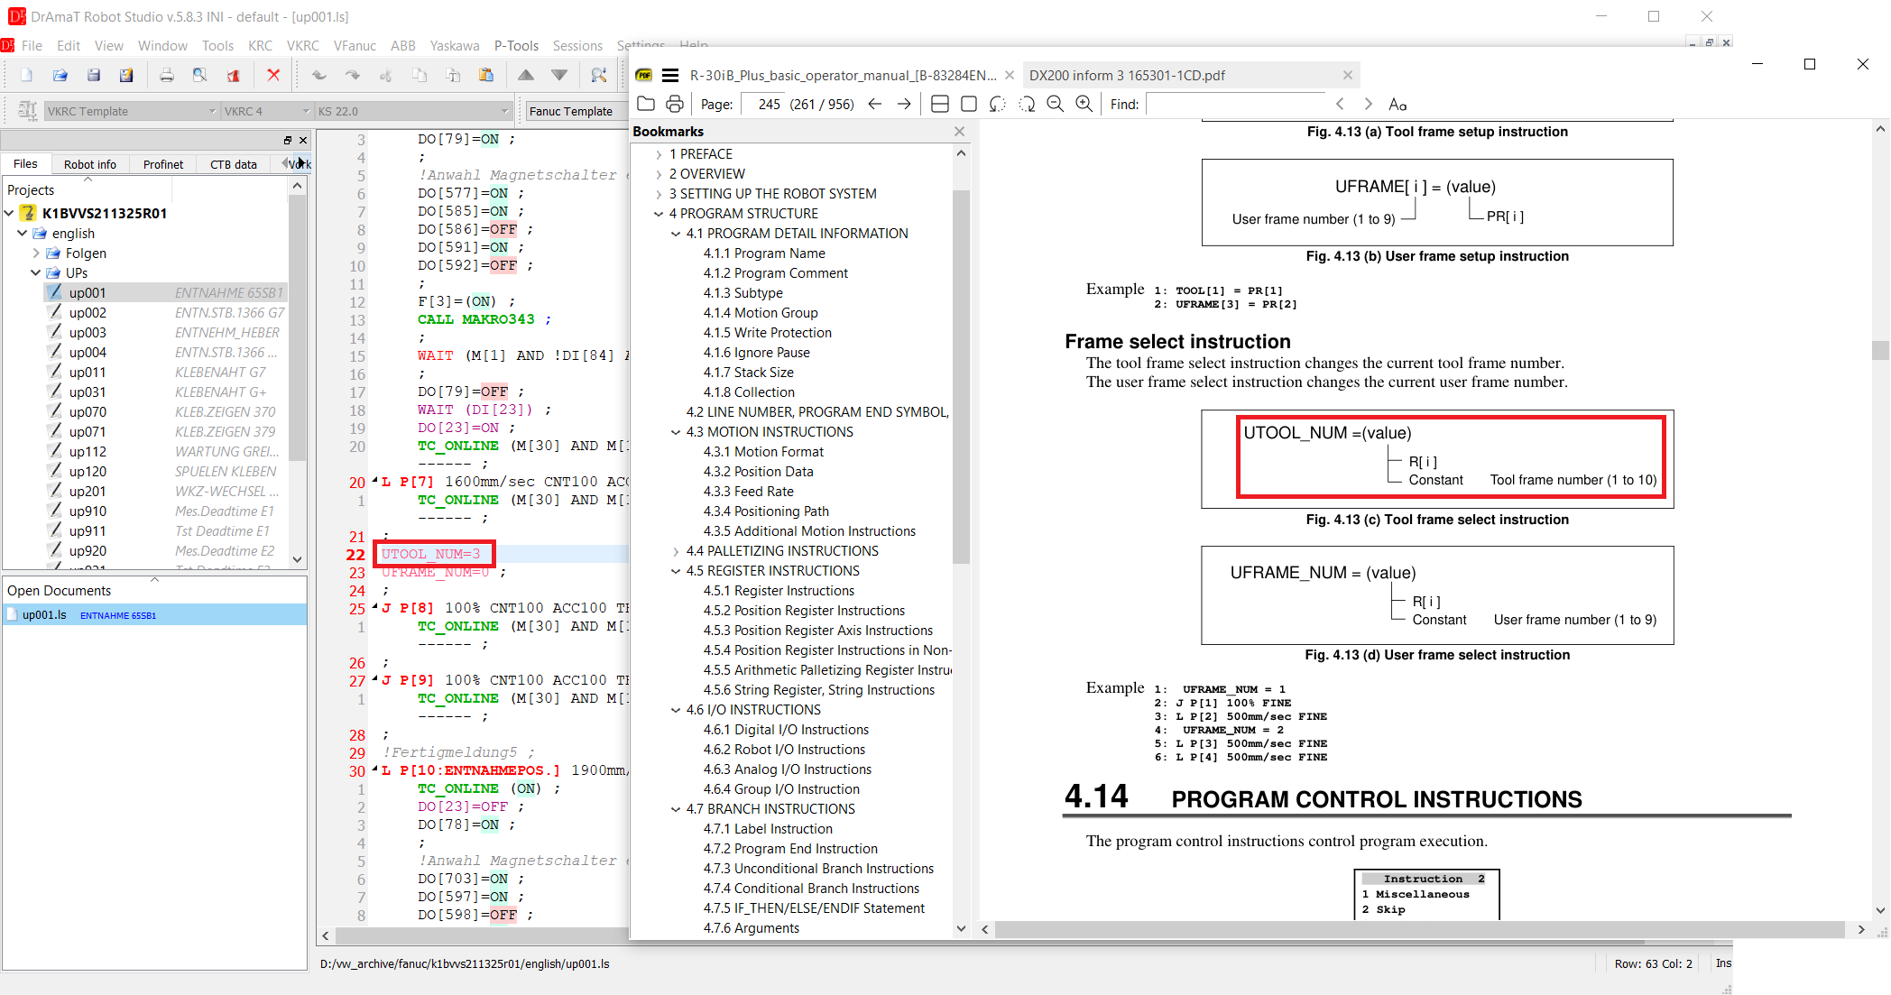Image resolution: width=1891 pixels, height=995 pixels.
Task: Open a PDF with the viewer's folder icon
Action: tap(646, 104)
